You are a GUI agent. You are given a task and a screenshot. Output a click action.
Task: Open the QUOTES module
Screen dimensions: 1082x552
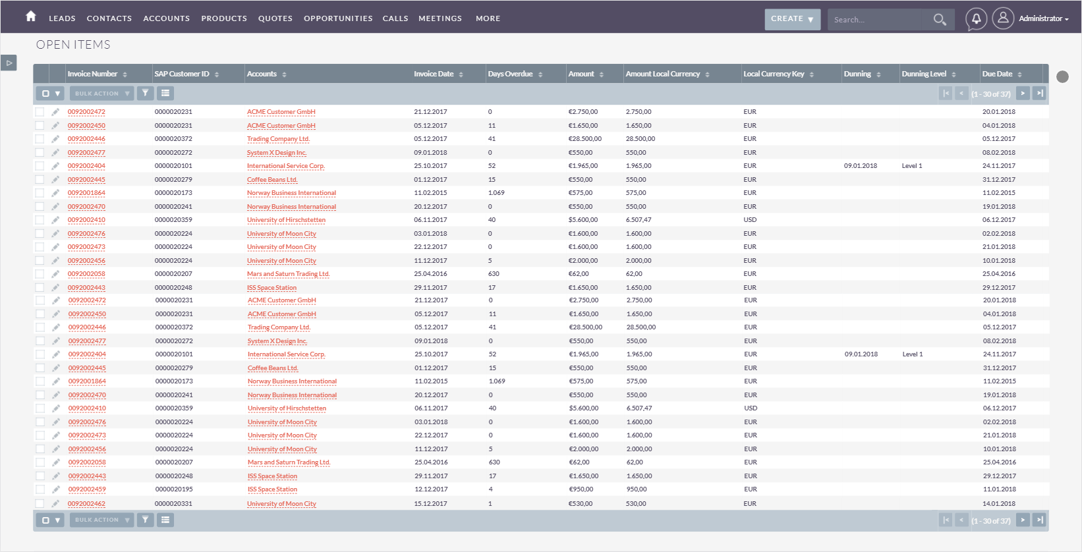275,18
